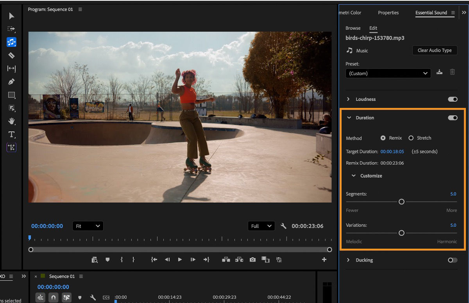469x303 pixels.
Task: Switch to the Browse tab
Action: (353, 28)
